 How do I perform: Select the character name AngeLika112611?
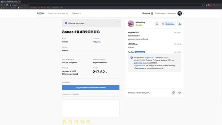pos(100,62)
